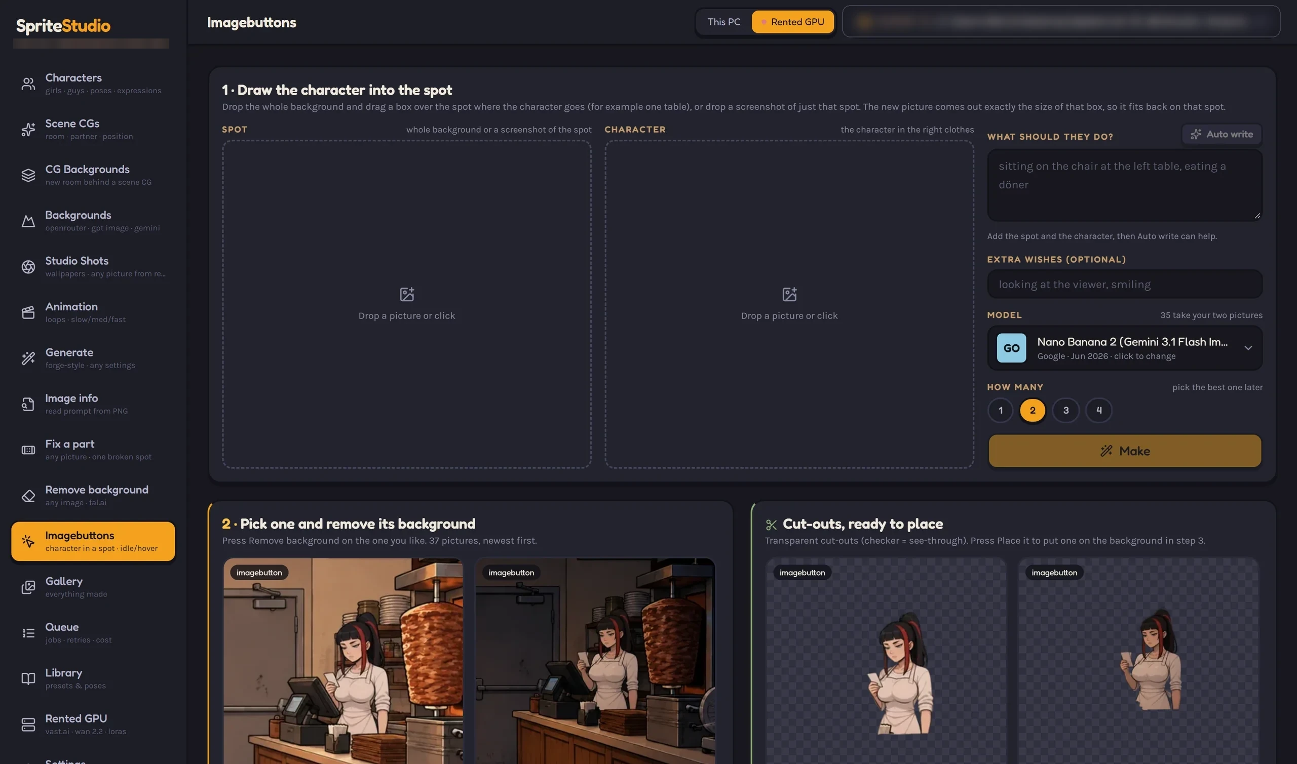Click the blurred status bar at top right
The width and height of the screenshot is (1297, 764).
pos(1061,22)
